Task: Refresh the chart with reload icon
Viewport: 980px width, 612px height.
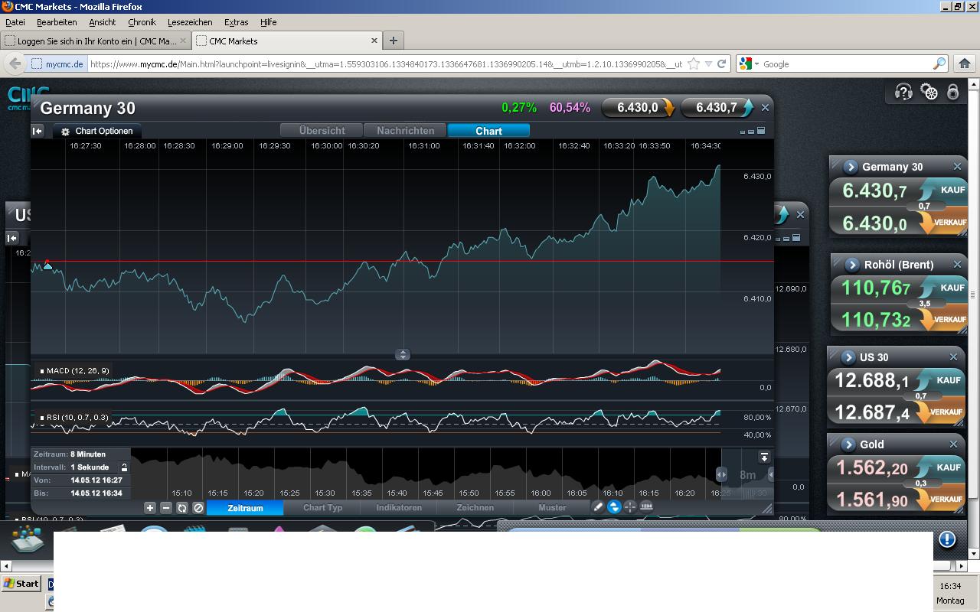Action: coord(182,507)
